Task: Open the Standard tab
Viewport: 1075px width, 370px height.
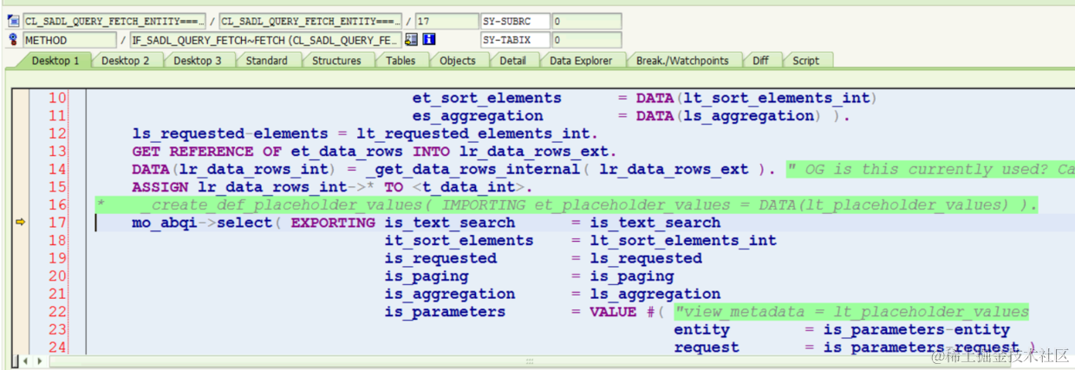Action: point(266,61)
